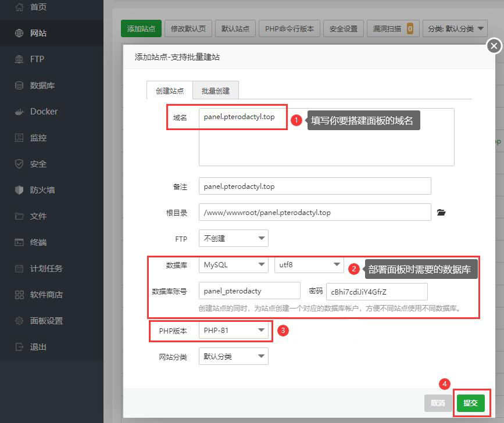The image size is (504, 423).
Task: Open the 防火墙 (Firewall) sidebar entry
Action: [x=42, y=190]
